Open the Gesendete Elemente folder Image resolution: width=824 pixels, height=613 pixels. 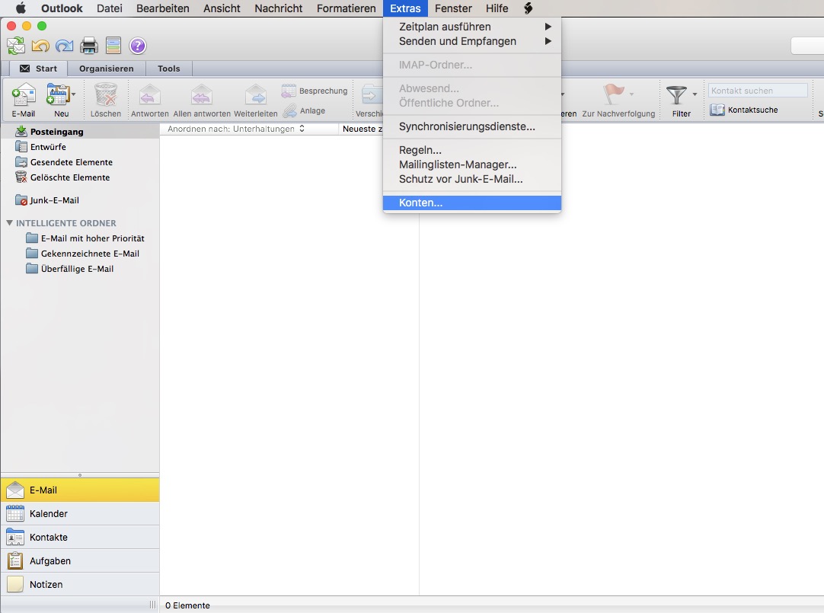(71, 162)
